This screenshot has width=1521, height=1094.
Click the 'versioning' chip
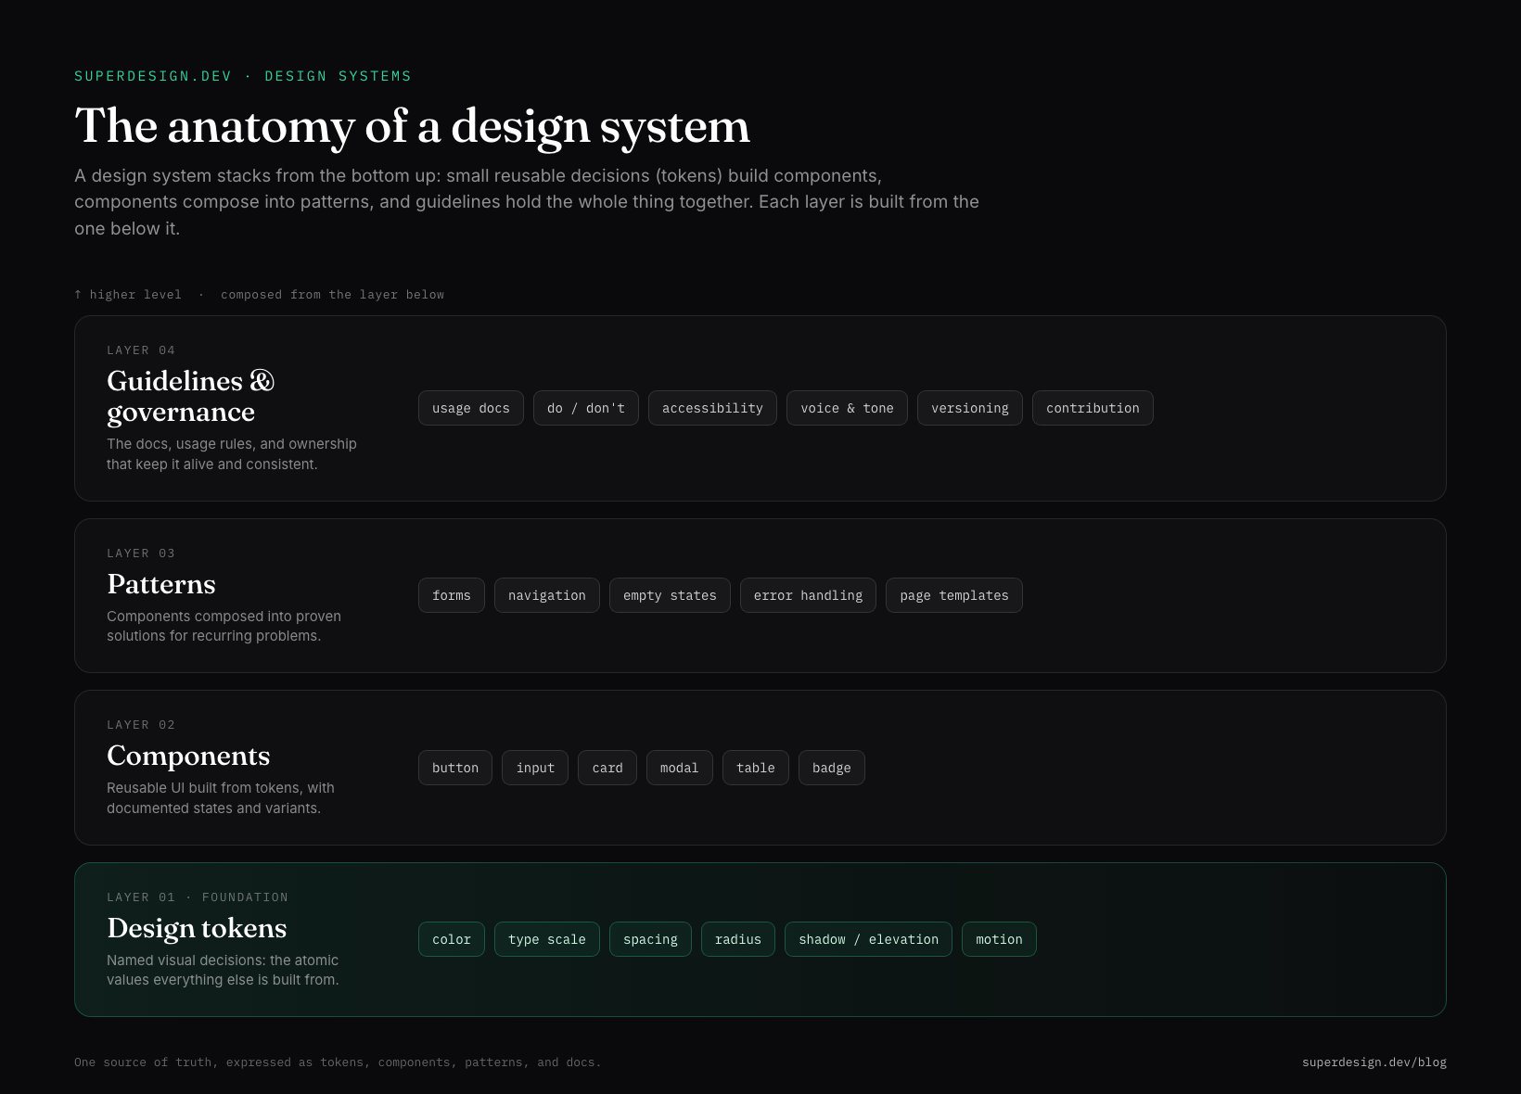tap(970, 408)
